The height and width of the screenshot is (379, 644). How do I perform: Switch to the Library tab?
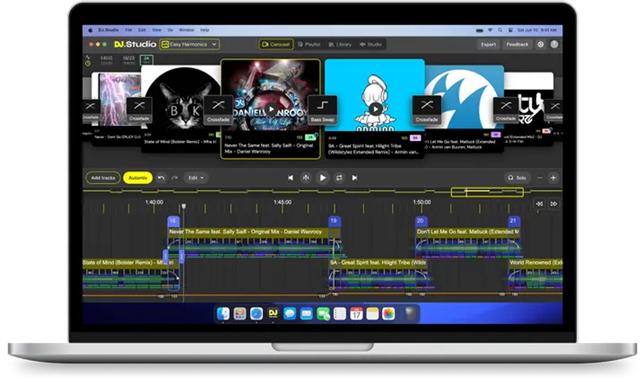(340, 44)
